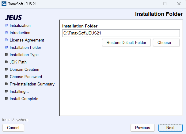Image resolution: width=186 pixels, height=134 pixels.
Task: Select the Introduction step label
Action: click(20, 33)
